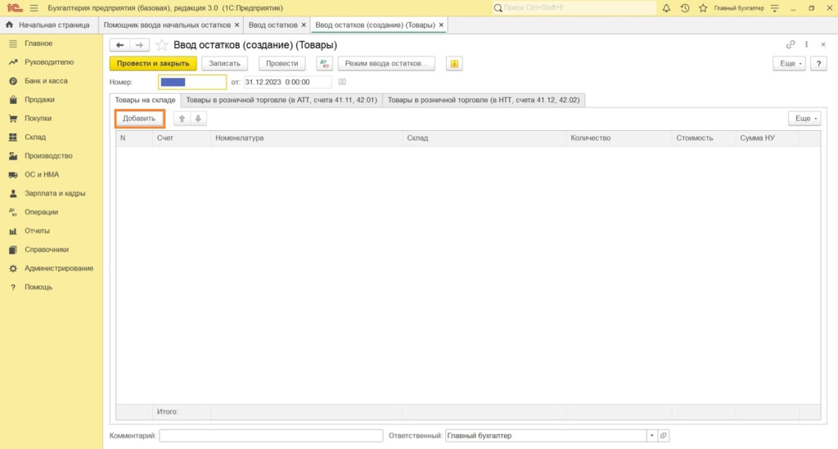838x449 pixels.
Task: Add this document to favorites with star
Action: click(x=162, y=45)
